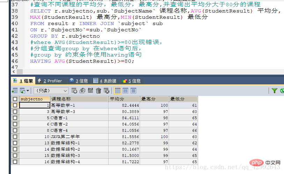Screen dimensions: 284x174
Task: Click the refresh icon beside filter
Action: pyautogui.click(x=282, y=91)
